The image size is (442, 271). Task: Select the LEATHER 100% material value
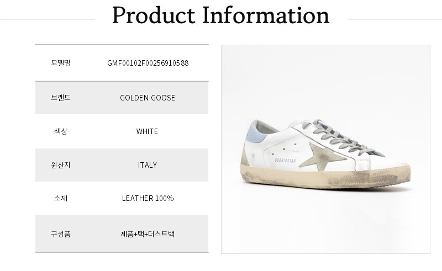148,198
